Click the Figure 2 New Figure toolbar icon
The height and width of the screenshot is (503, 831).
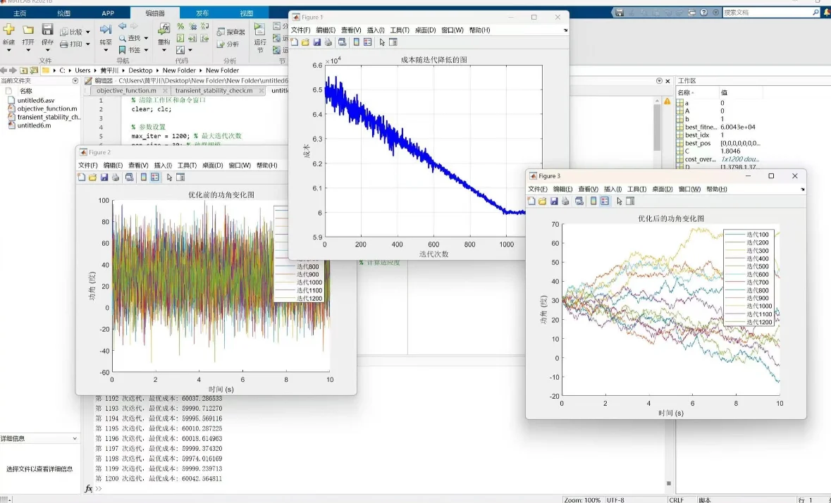tap(82, 178)
